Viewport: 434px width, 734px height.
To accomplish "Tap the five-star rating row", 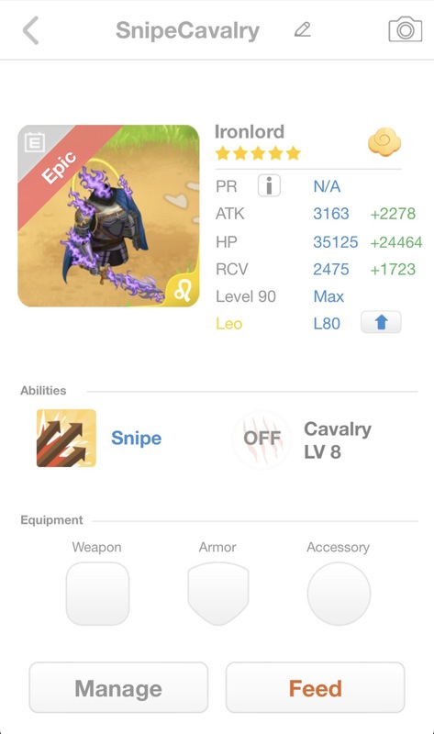I will 258,153.
